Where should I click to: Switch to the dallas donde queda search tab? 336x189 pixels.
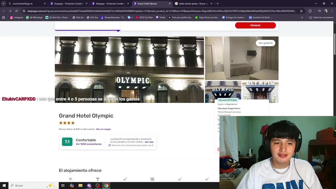pyautogui.click(x=193, y=4)
